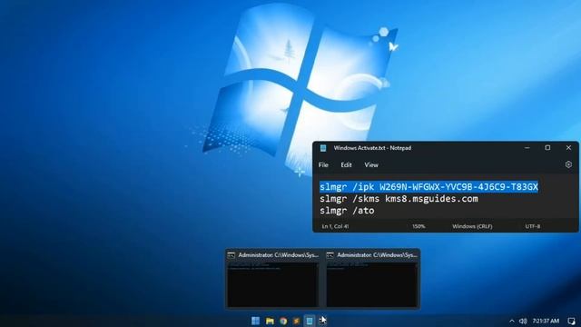This screenshot has width=581, height=327.
Task: Click the UTF-8 encoding in status bar
Action: coord(533,226)
